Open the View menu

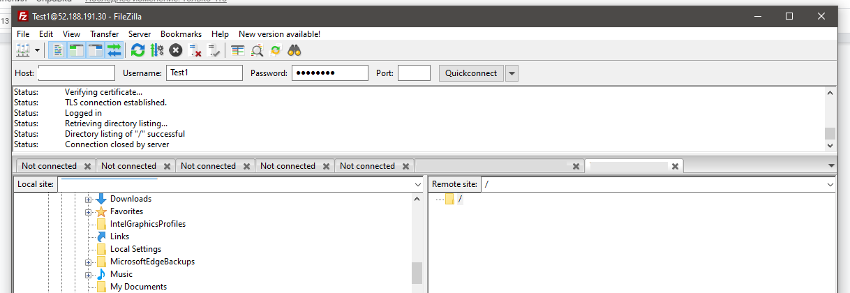click(71, 33)
